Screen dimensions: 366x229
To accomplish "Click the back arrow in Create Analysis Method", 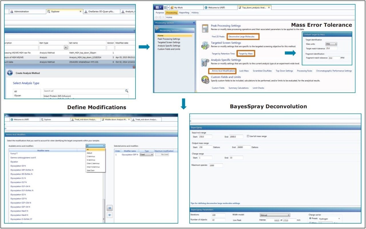I will pyautogui.click(x=10, y=73).
